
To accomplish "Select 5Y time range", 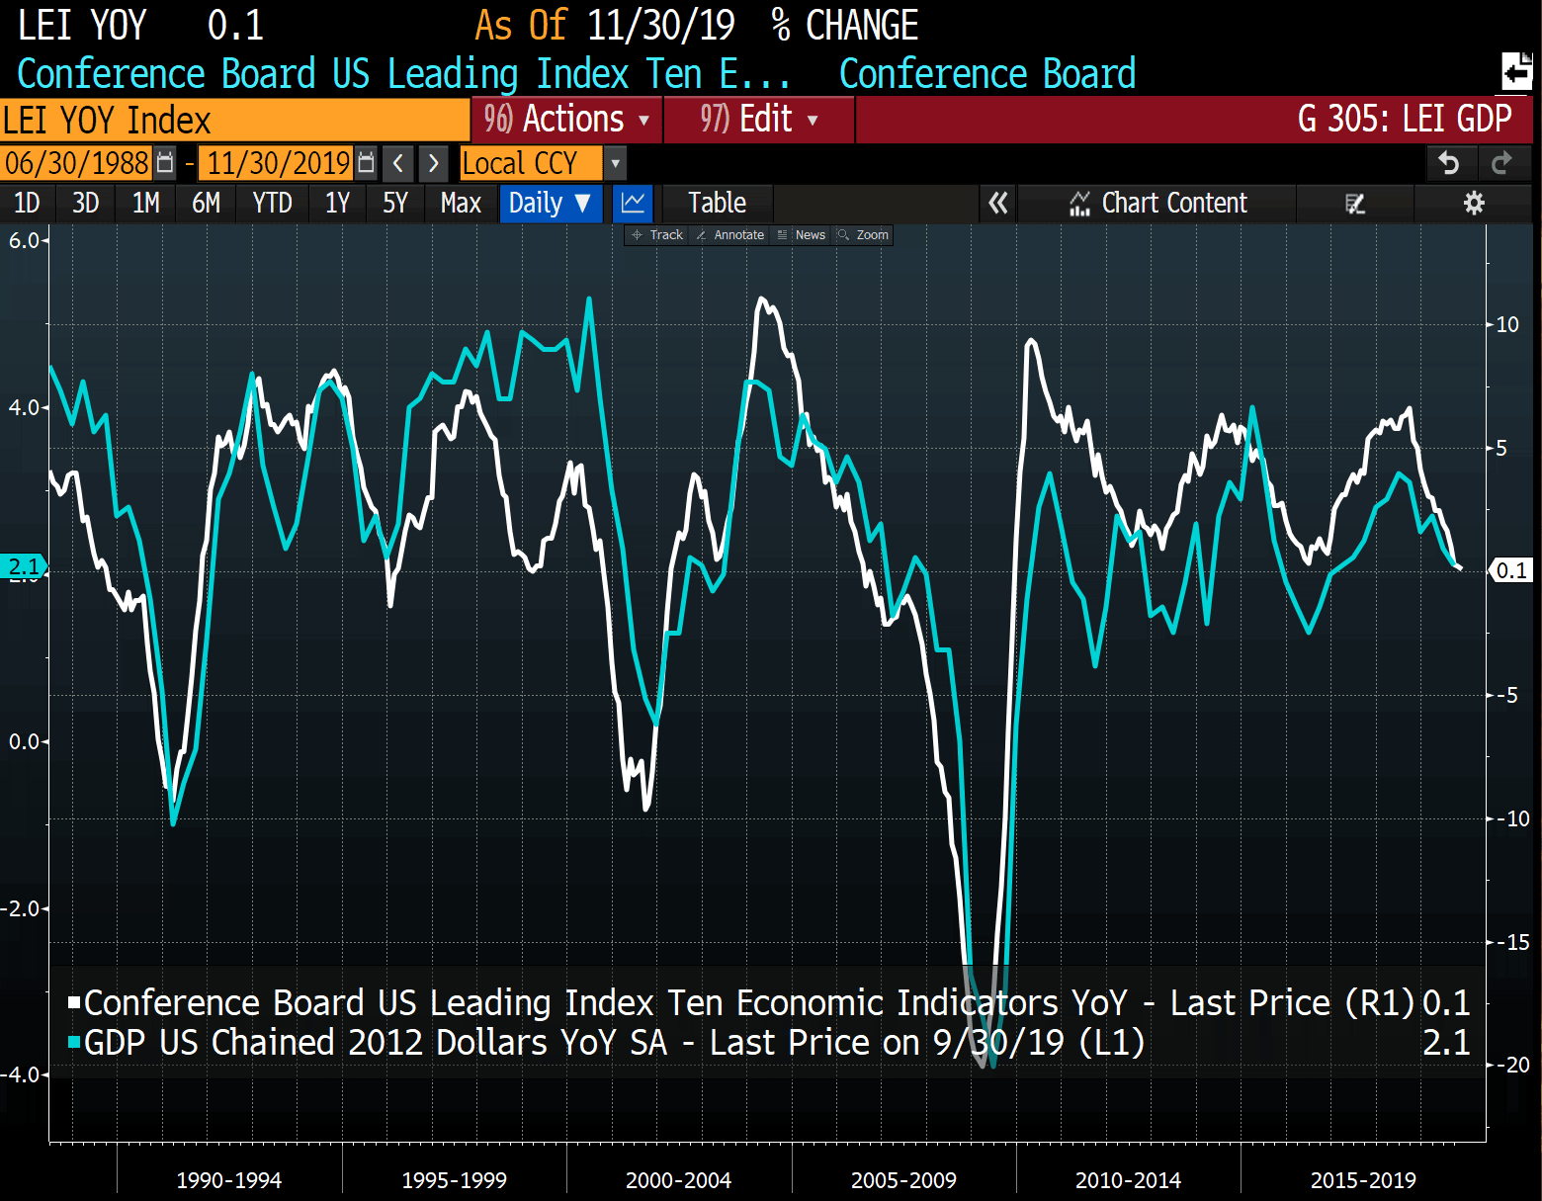I will click(395, 203).
